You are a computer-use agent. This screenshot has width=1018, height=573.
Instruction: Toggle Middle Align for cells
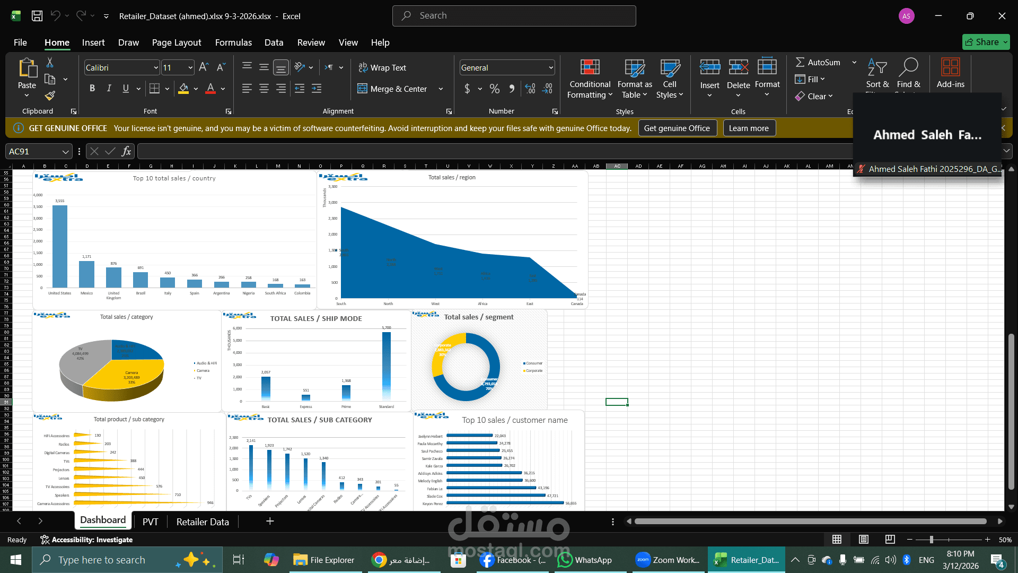(x=264, y=67)
